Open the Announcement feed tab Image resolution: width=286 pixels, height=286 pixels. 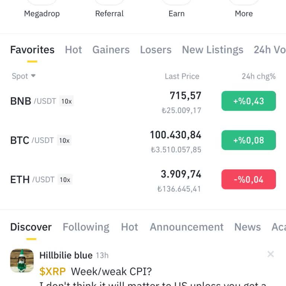coord(187,227)
